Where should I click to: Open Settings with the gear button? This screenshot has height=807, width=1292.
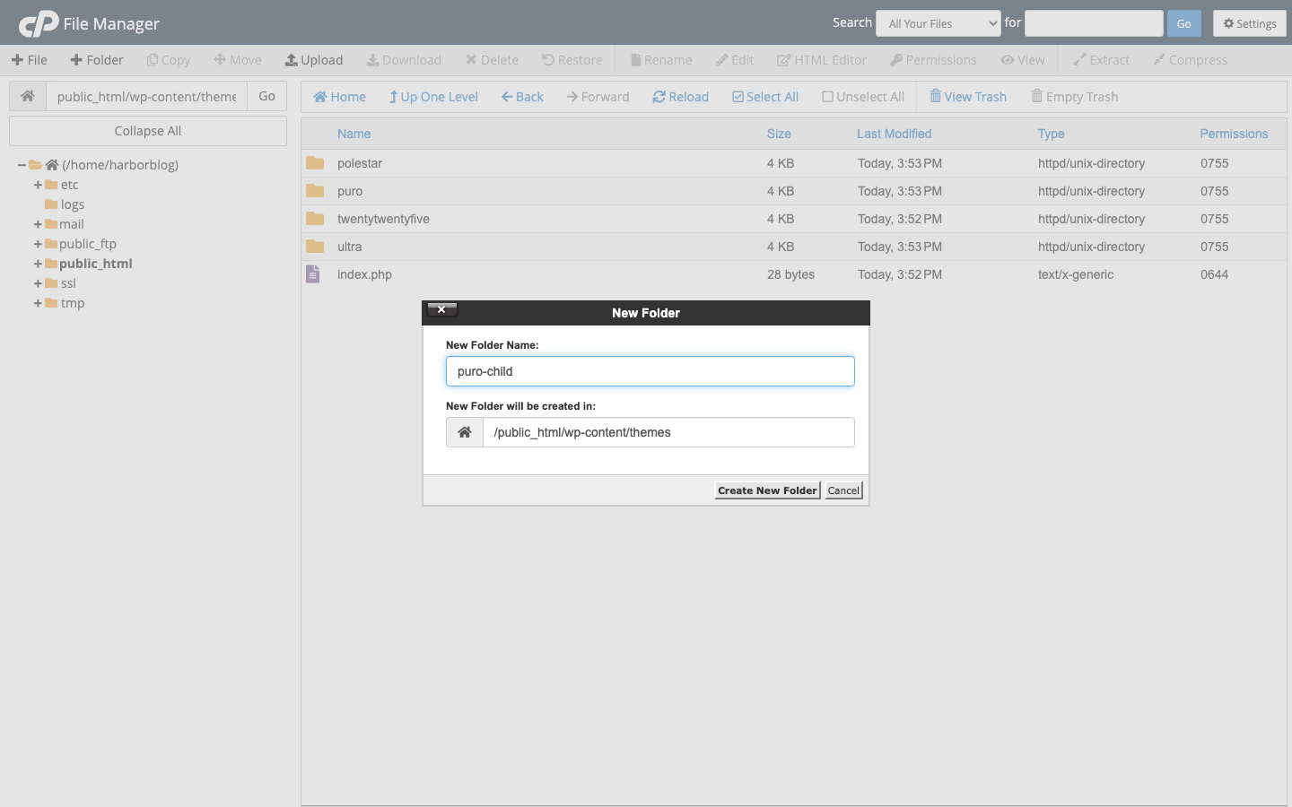click(1249, 23)
